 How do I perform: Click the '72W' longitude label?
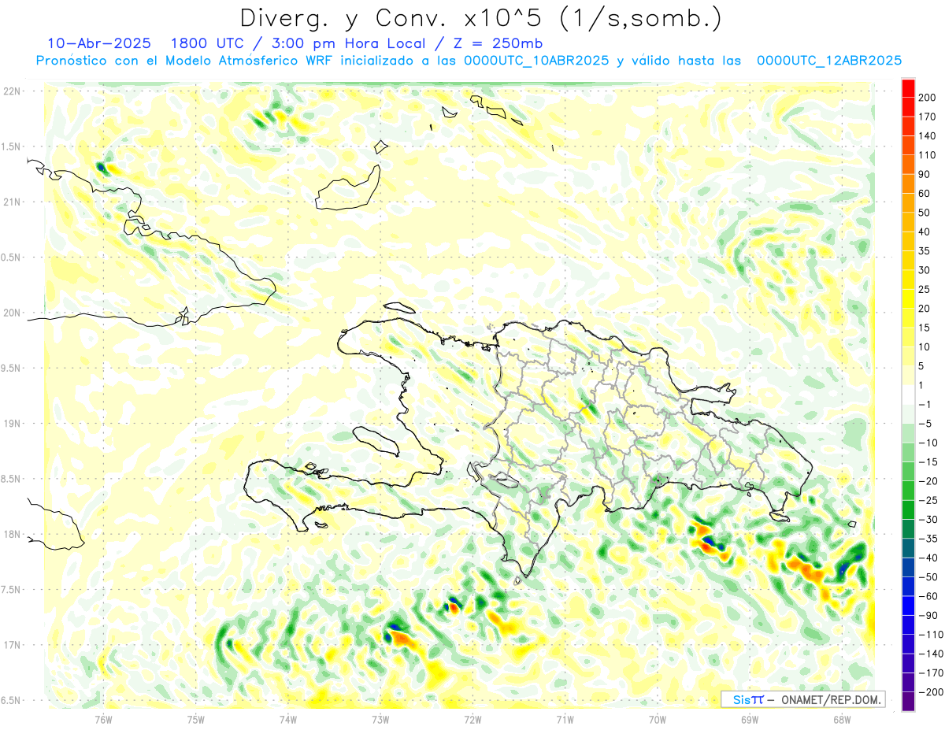(x=472, y=719)
